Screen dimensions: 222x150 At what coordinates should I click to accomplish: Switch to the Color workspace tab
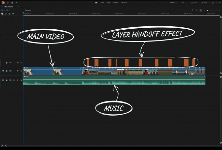tap(109, 3)
